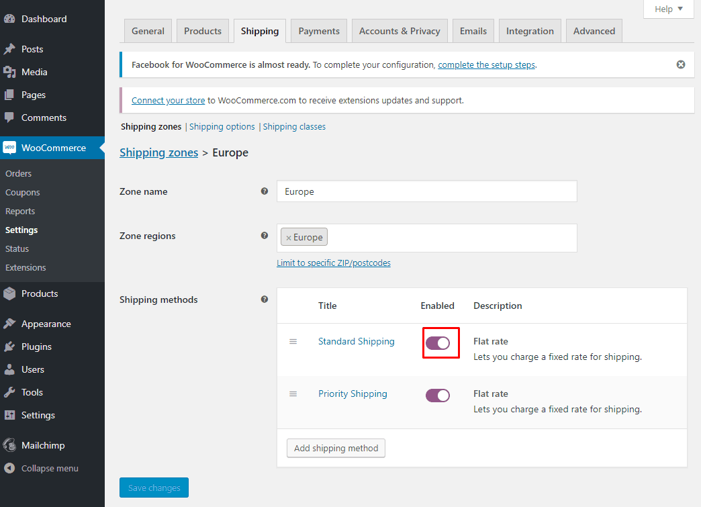The width and height of the screenshot is (701, 507).
Task: Open Appearance from the admin sidebar
Action: coord(47,324)
